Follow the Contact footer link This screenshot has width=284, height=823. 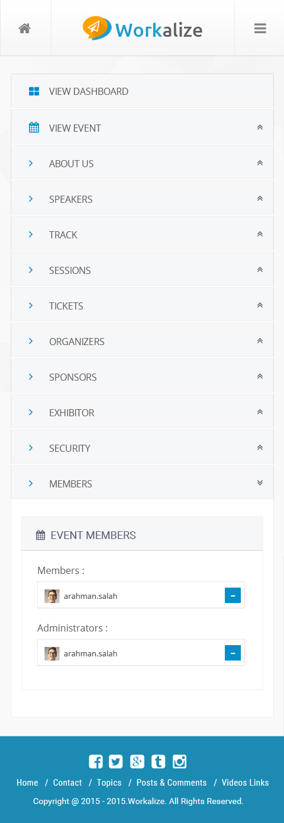click(67, 783)
